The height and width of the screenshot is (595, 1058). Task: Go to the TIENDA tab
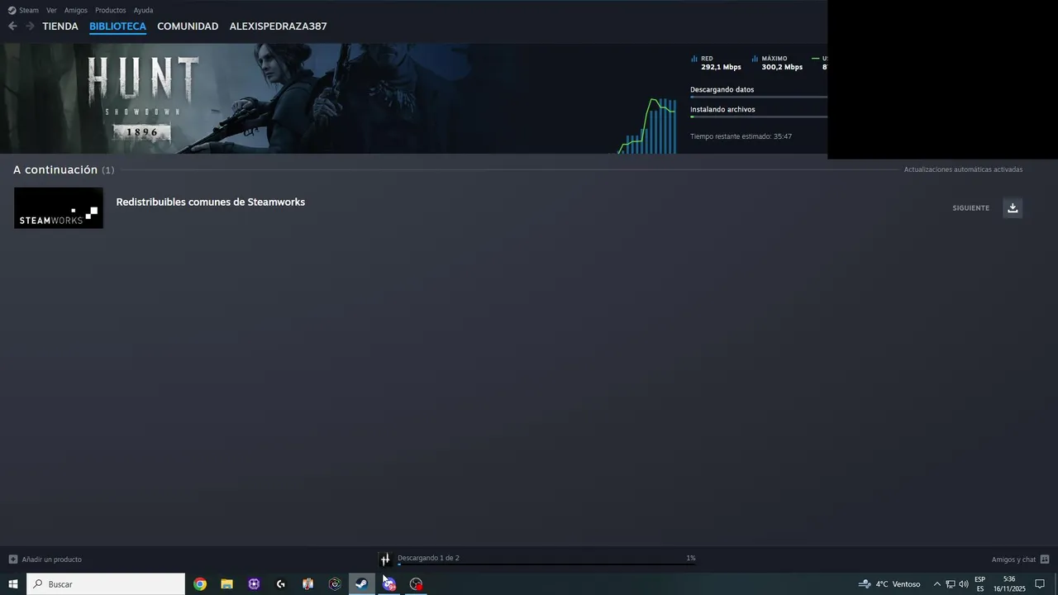pos(60,26)
